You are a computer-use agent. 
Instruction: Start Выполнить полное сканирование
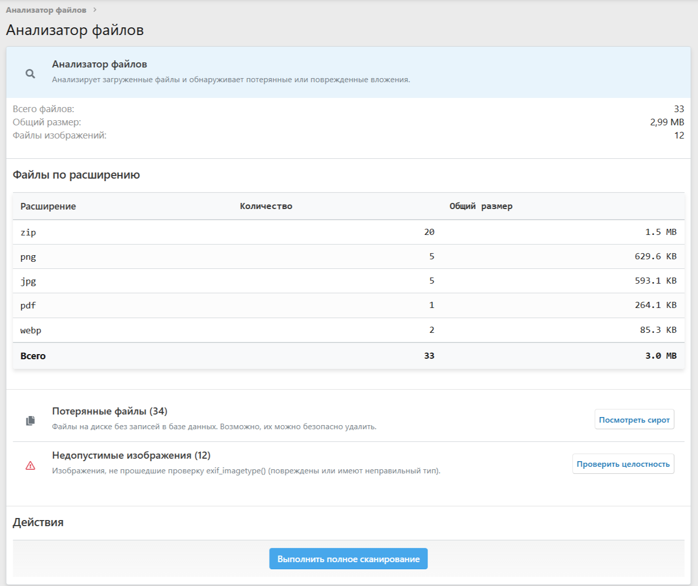click(348, 559)
